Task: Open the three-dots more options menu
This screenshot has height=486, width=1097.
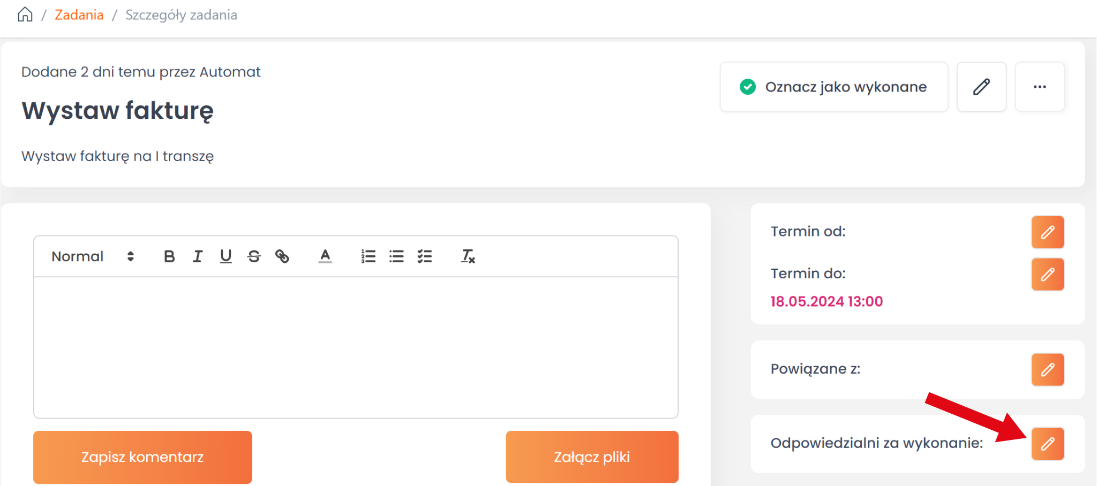Action: 1040,87
